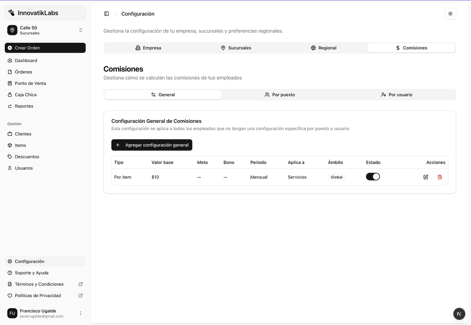Open the Usuarios section
471x325 pixels.
click(24, 168)
